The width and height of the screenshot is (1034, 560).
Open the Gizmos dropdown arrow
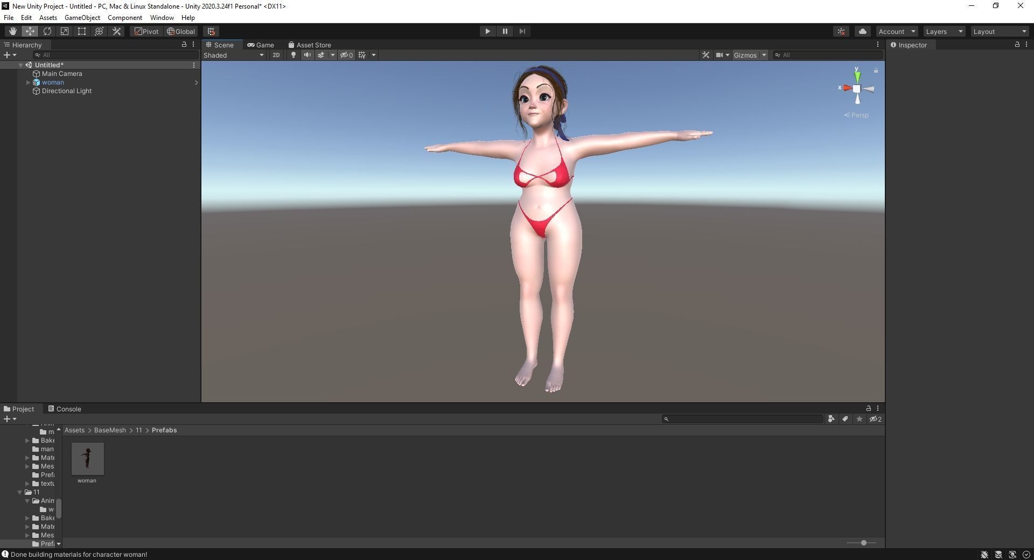click(764, 55)
